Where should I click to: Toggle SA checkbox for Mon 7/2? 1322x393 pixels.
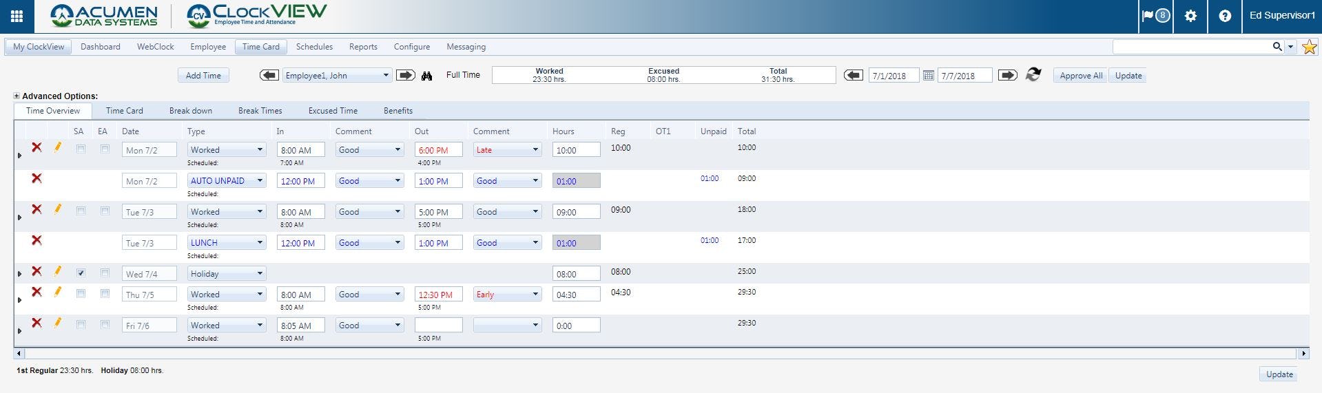pyautogui.click(x=81, y=149)
